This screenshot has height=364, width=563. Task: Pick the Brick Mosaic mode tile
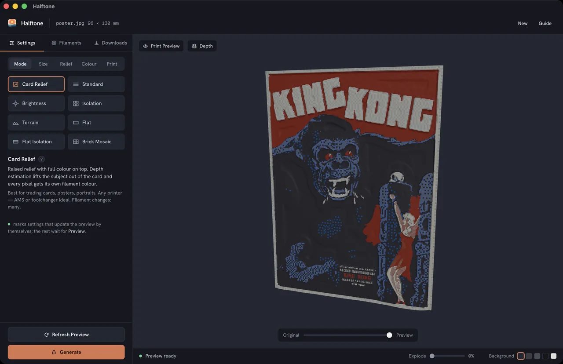click(96, 142)
